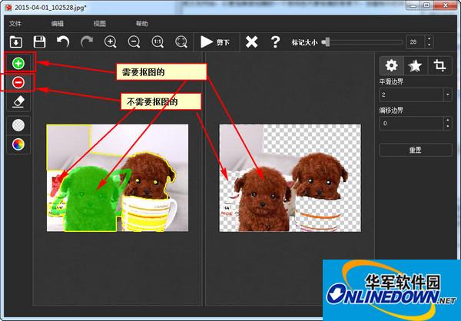Set zoom to 1:1 actual size

tap(158, 42)
